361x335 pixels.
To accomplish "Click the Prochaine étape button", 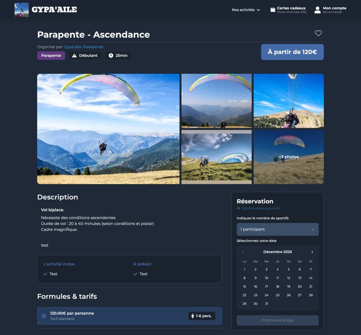I will pyautogui.click(x=277, y=320).
